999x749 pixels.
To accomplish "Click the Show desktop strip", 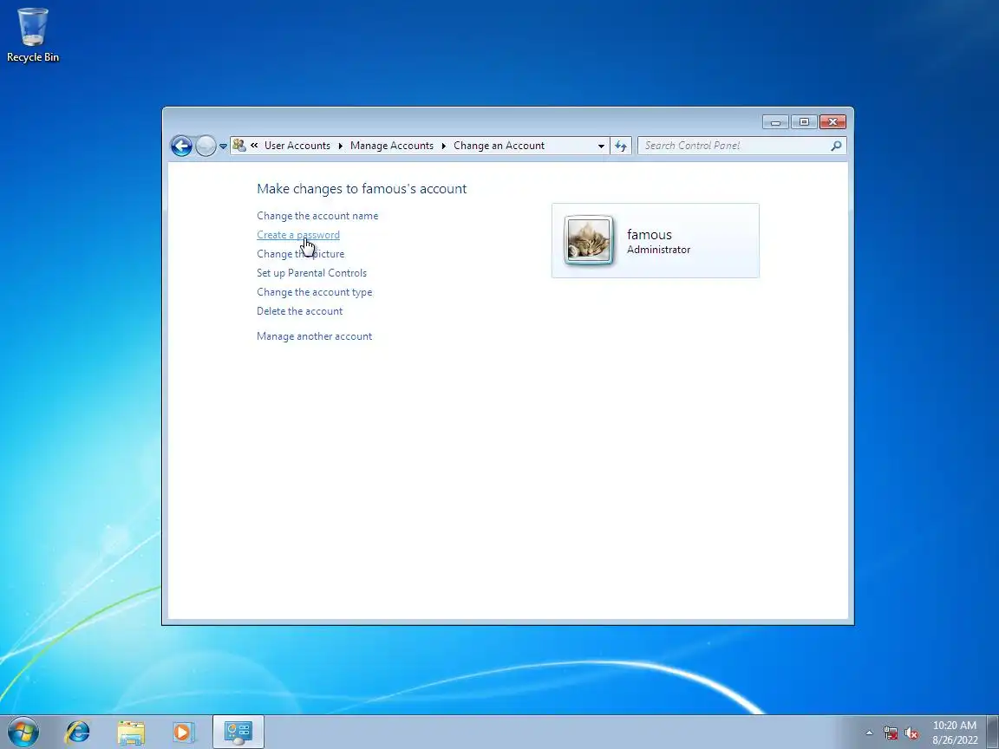I will (x=993, y=733).
